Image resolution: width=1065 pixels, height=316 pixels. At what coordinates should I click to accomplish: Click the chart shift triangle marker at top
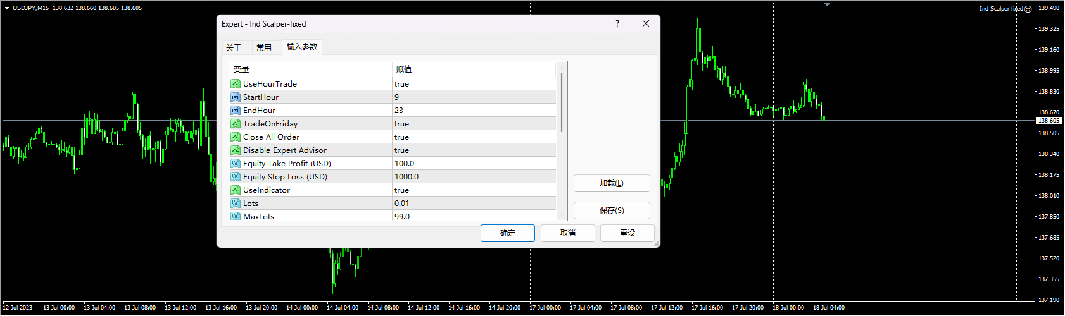tap(827, 4)
